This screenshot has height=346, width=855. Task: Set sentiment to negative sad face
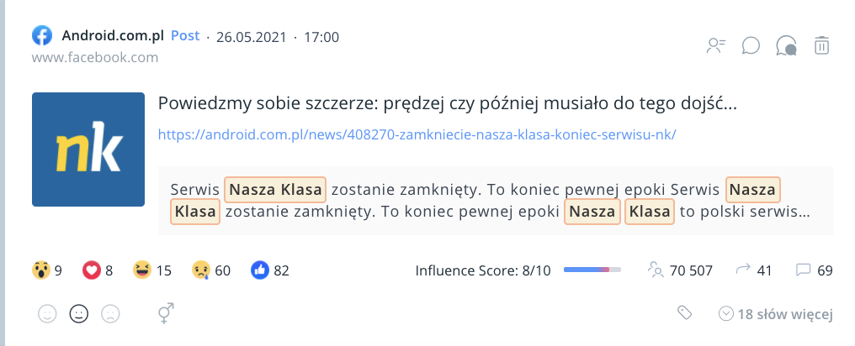[x=109, y=314]
